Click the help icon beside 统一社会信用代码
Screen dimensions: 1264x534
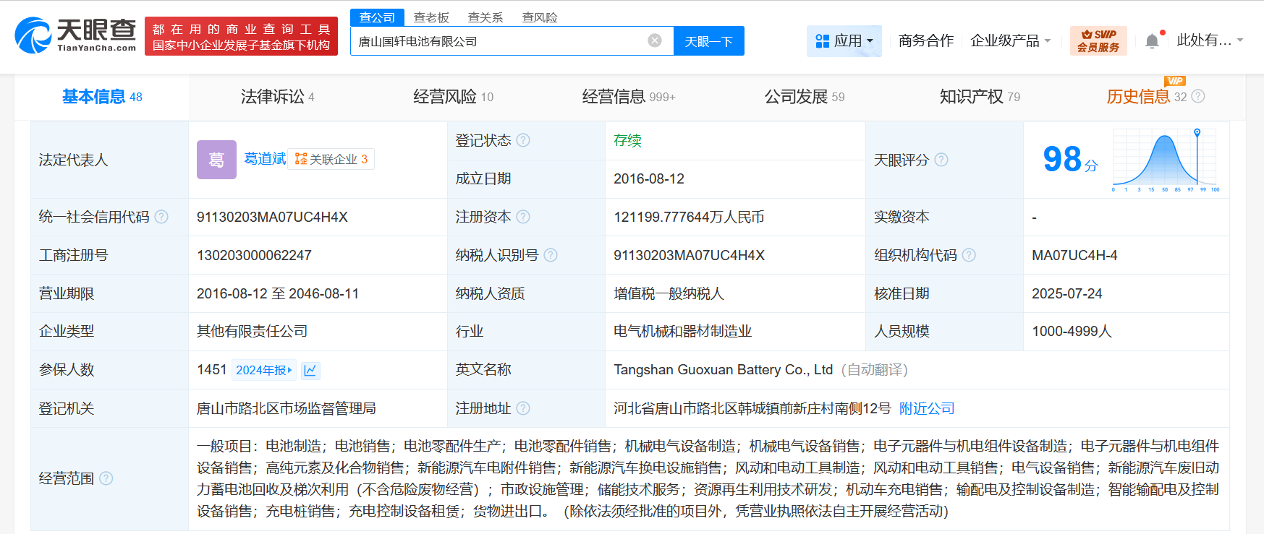tap(161, 217)
